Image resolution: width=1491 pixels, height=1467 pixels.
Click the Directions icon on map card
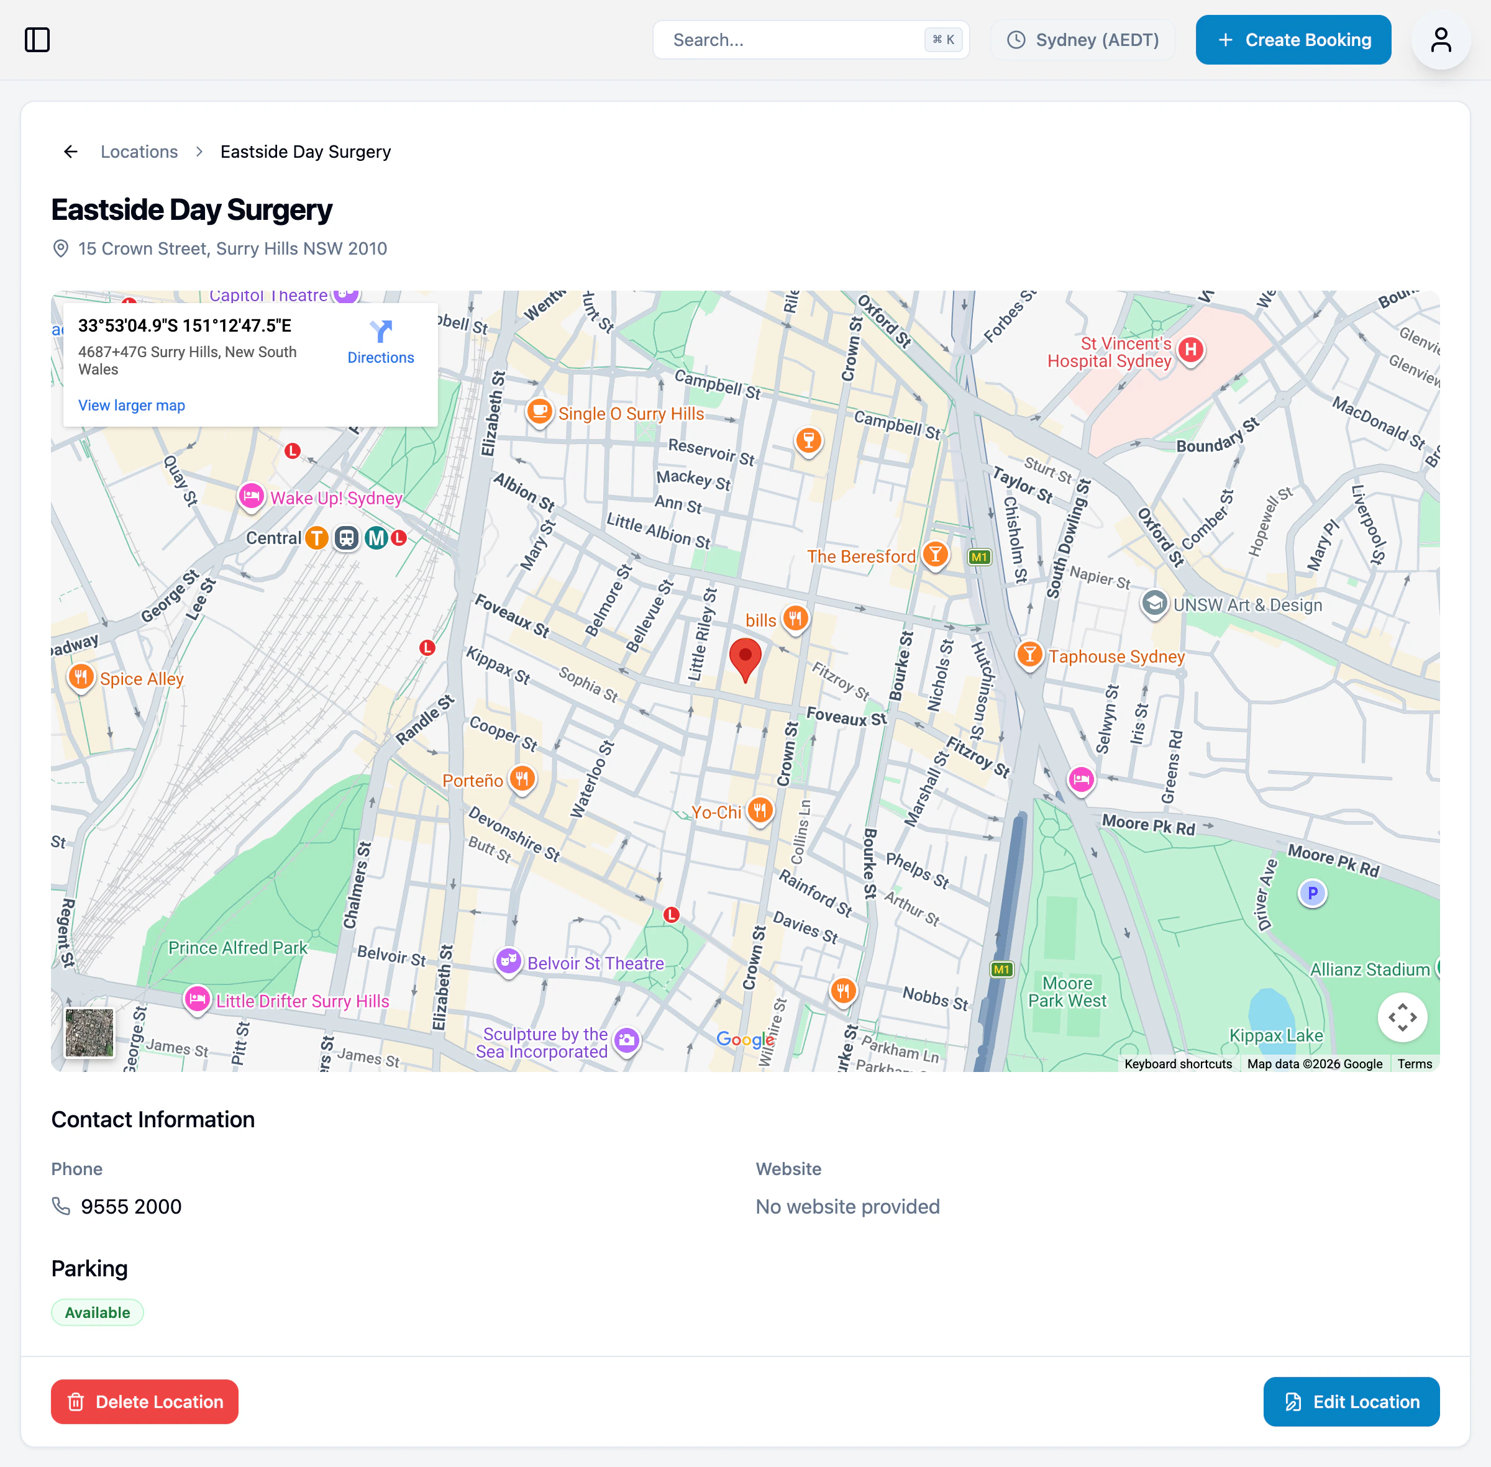[381, 332]
